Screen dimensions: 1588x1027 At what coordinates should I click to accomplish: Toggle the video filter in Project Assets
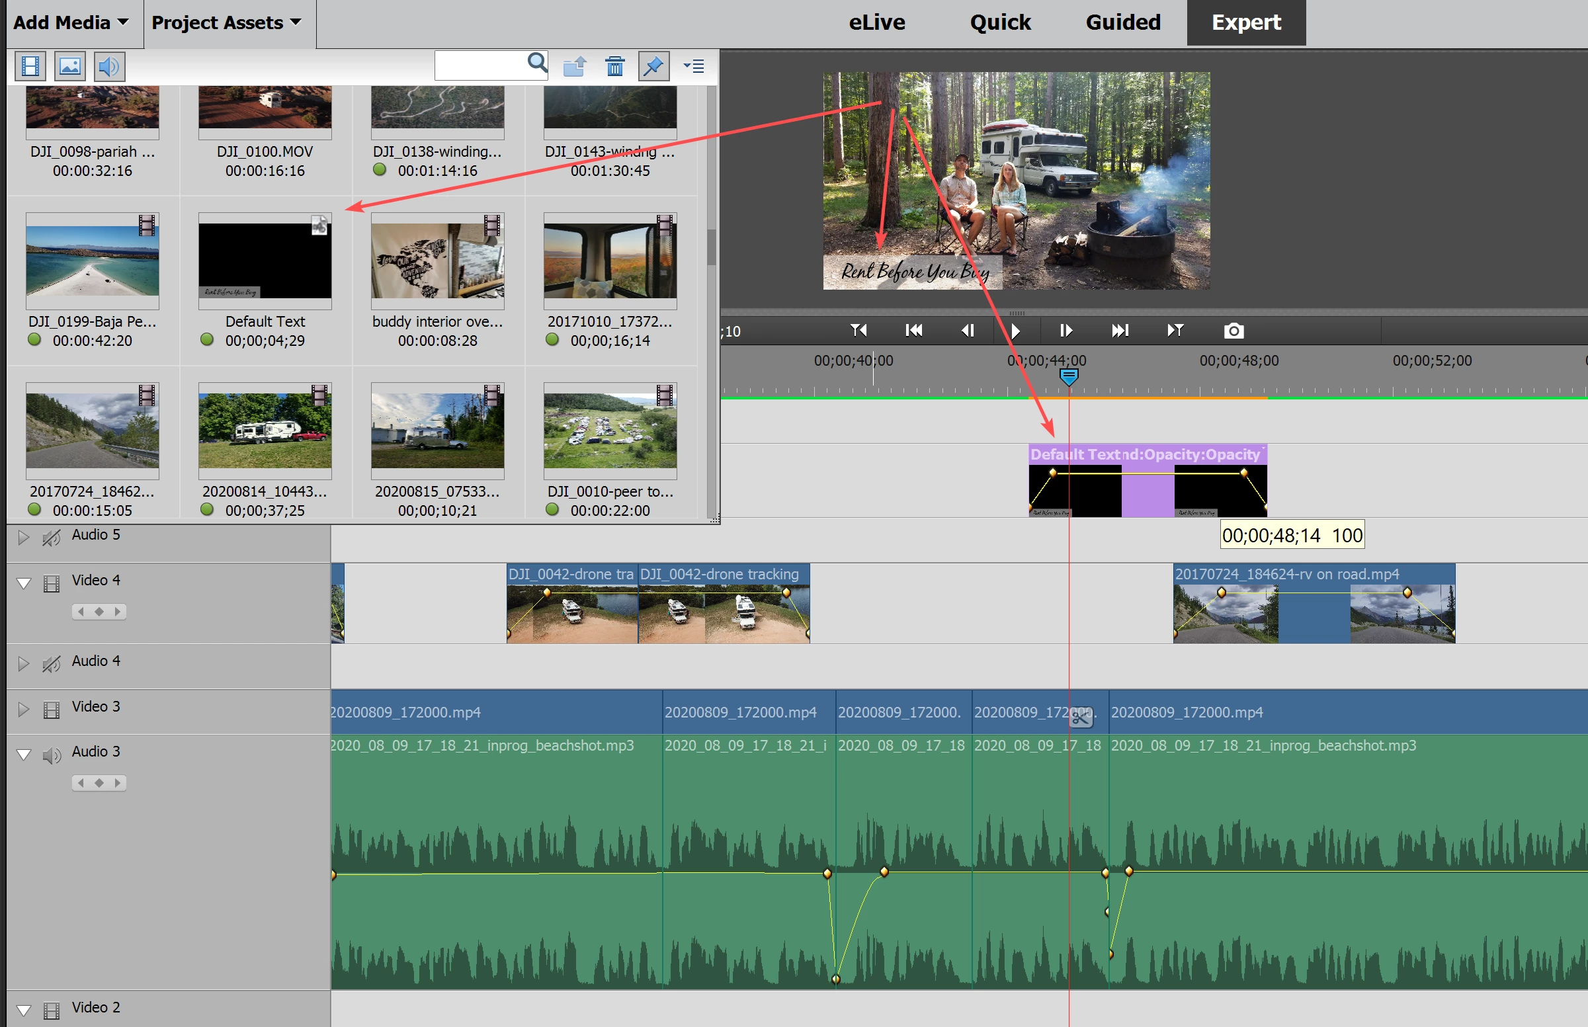(x=30, y=66)
